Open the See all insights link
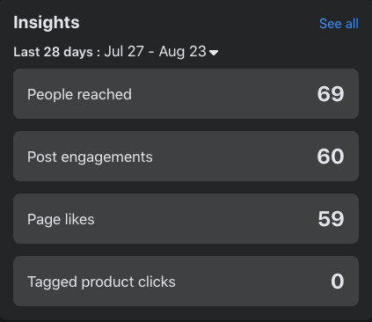This screenshot has width=372, height=322. tap(339, 24)
